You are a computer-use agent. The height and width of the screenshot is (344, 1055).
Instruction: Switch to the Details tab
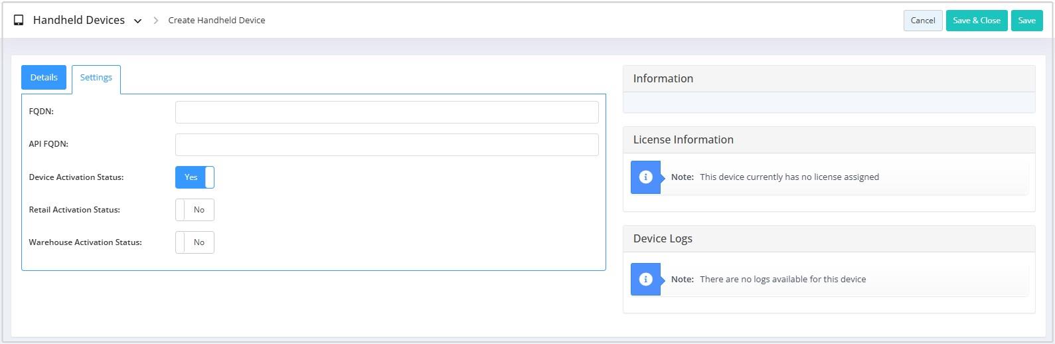(44, 77)
